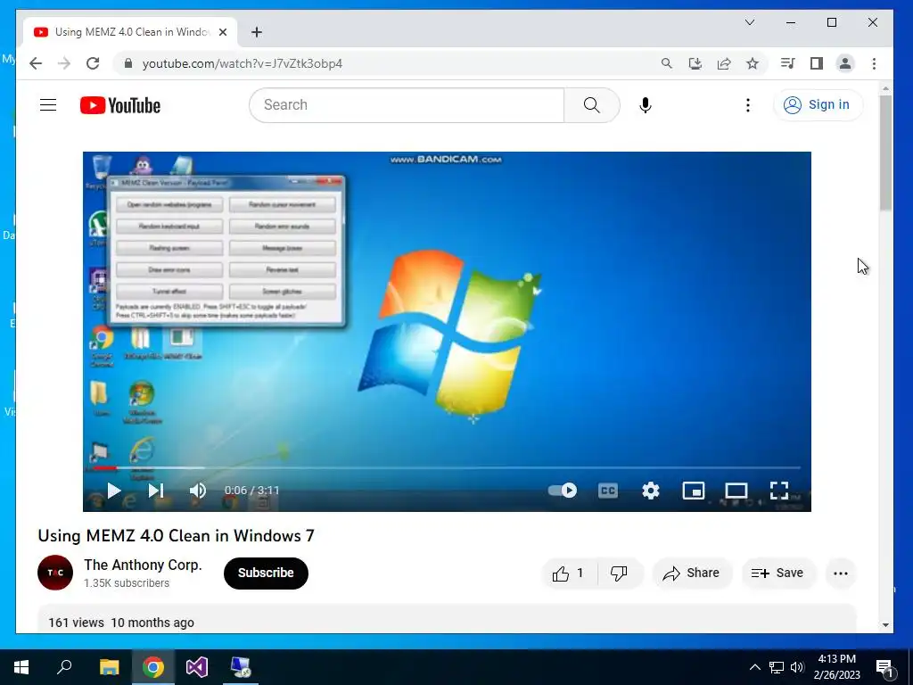Select the Using MEMZ 4.0 Clean tab
913x685 pixels.
pos(130,32)
